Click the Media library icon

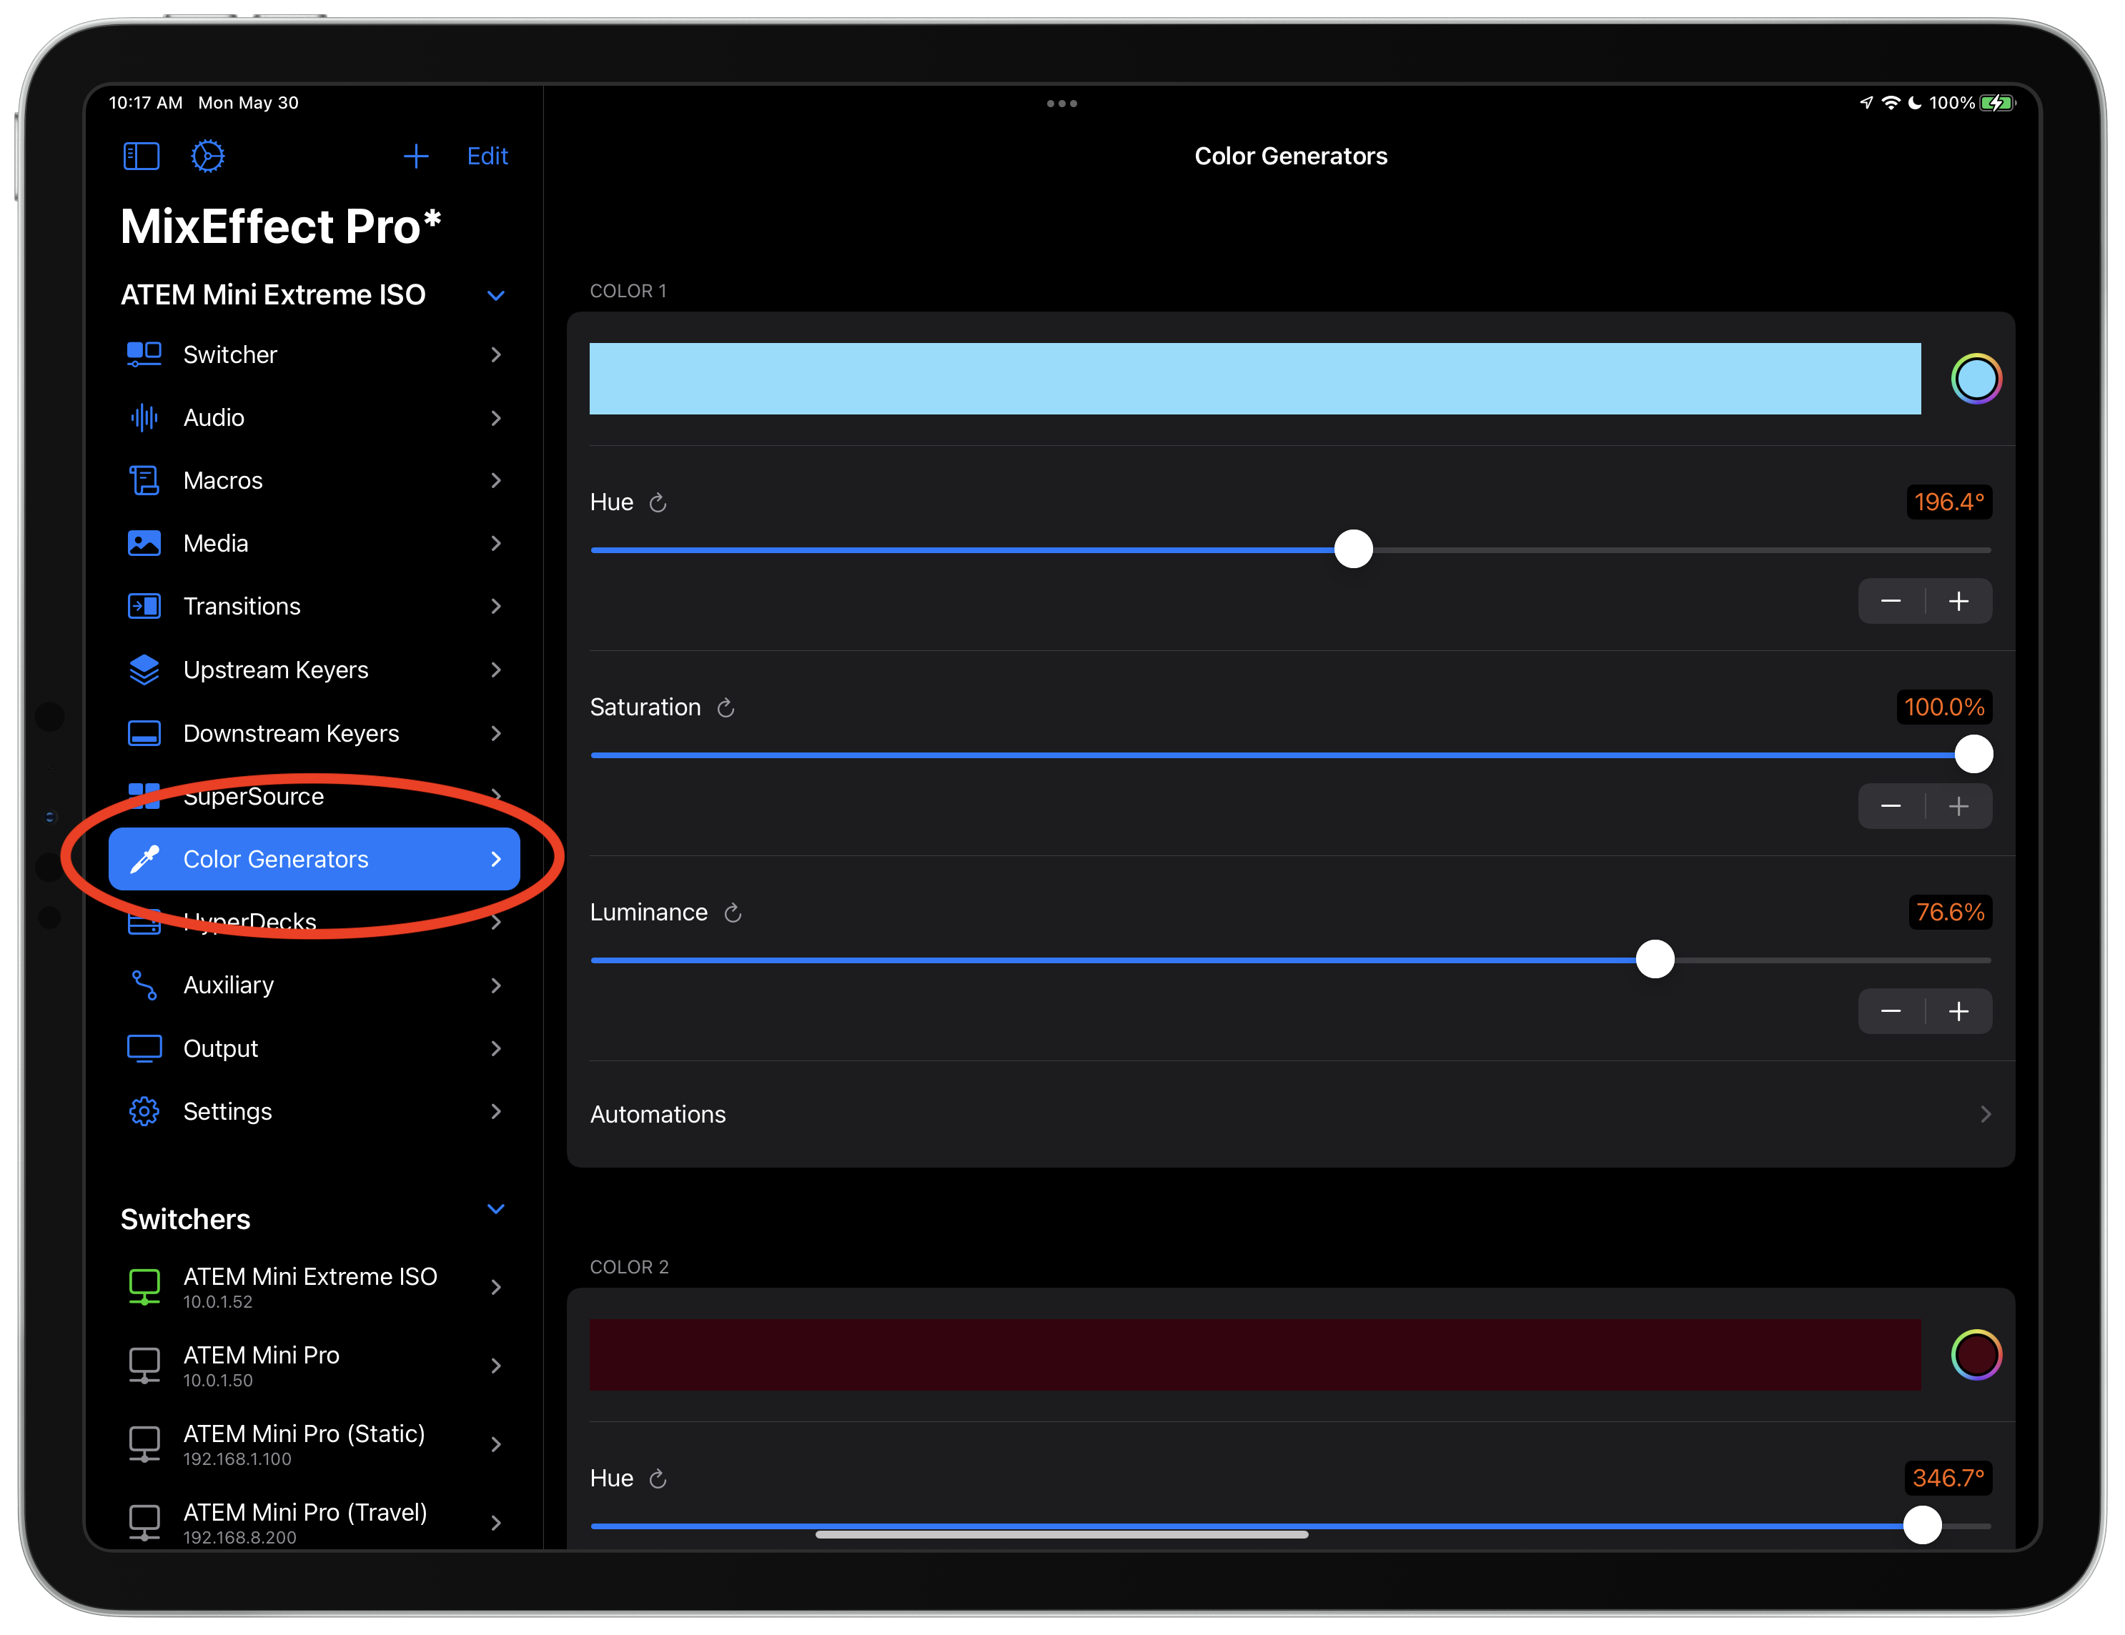(x=143, y=542)
